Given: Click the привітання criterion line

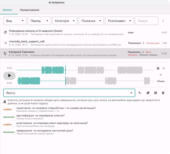Looking at the screenshot, I should 56,108.
